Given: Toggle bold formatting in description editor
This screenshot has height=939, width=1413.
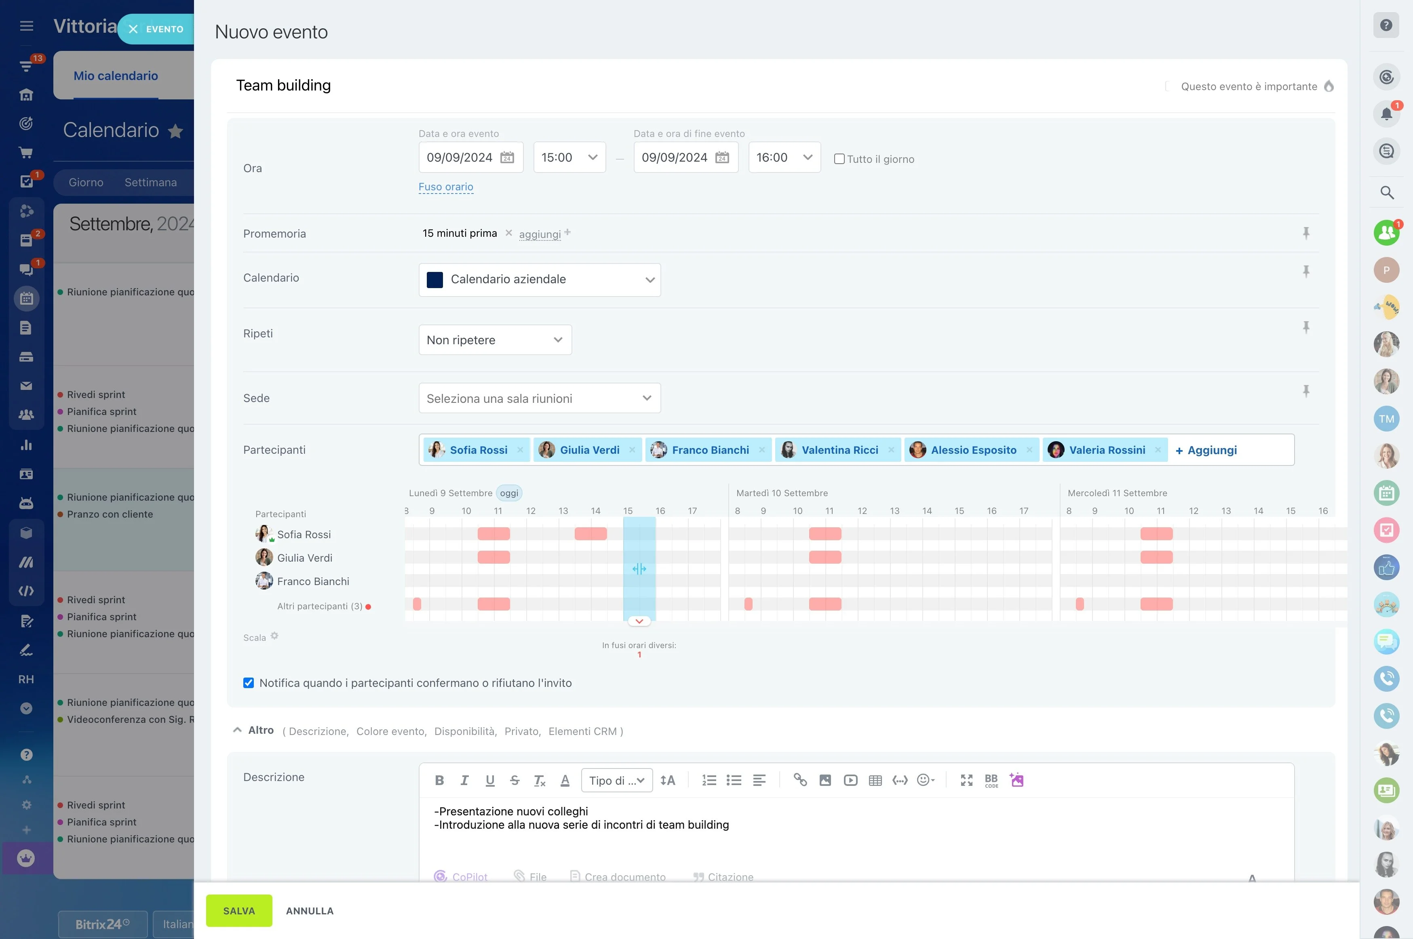Looking at the screenshot, I should tap(439, 780).
